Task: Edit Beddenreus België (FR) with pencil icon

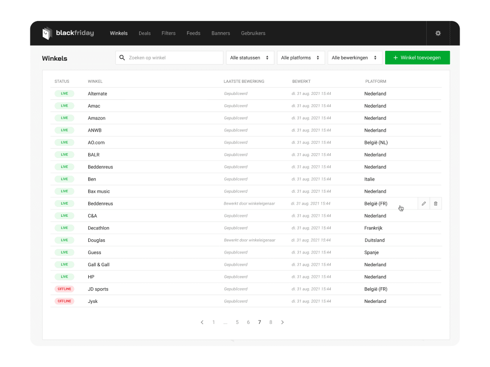Action: tap(424, 204)
